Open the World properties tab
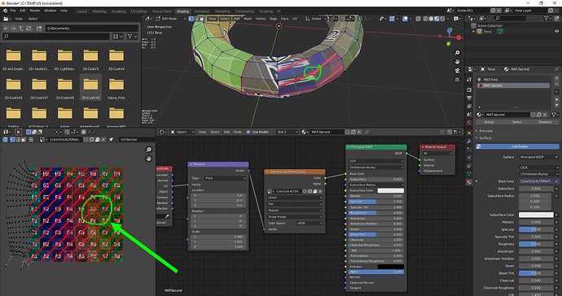 coord(469,123)
